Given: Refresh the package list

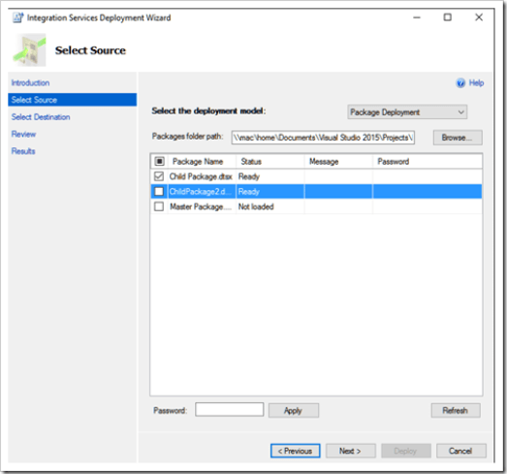Looking at the screenshot, I should (x=456, y=411).
